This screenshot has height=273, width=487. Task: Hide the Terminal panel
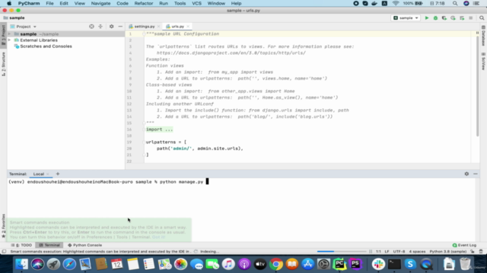point(476,174)
